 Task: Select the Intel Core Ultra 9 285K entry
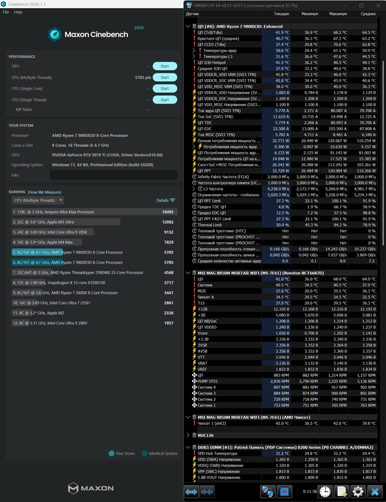(95, 232)
